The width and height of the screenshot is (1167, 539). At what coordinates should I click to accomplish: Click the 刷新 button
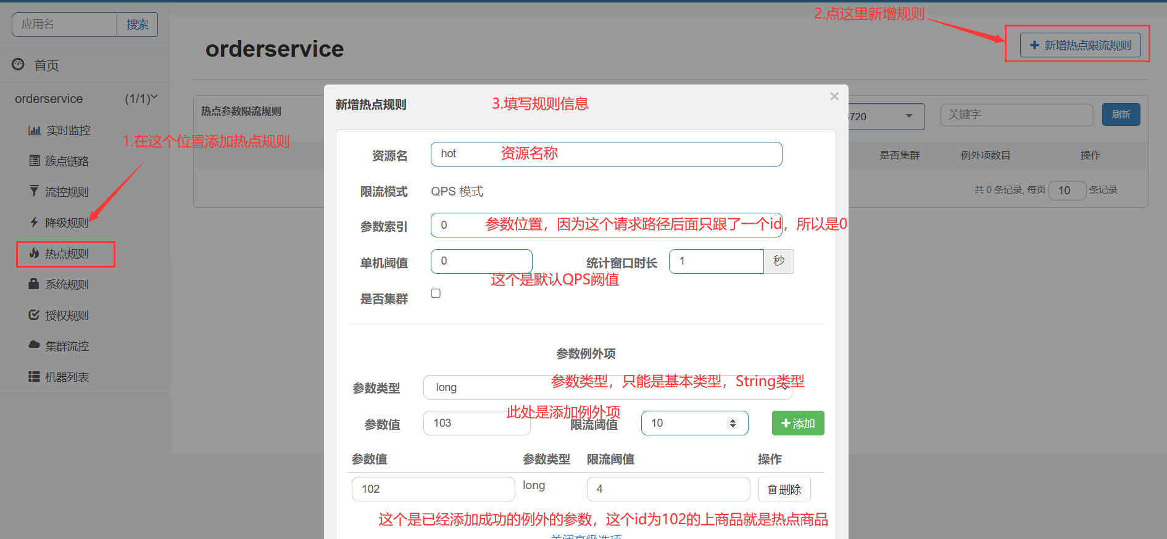tap(1121, 114)
